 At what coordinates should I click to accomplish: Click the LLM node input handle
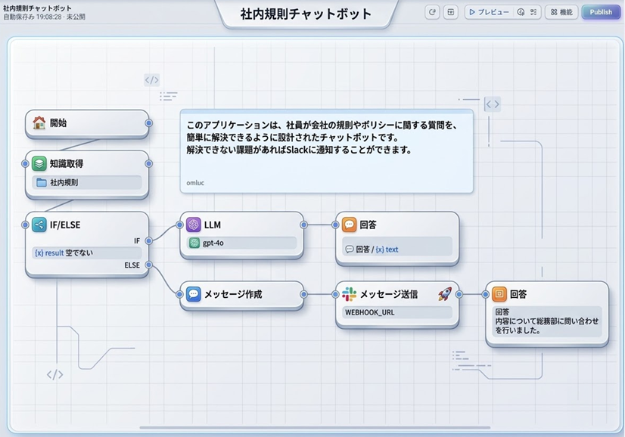(179, 225)
